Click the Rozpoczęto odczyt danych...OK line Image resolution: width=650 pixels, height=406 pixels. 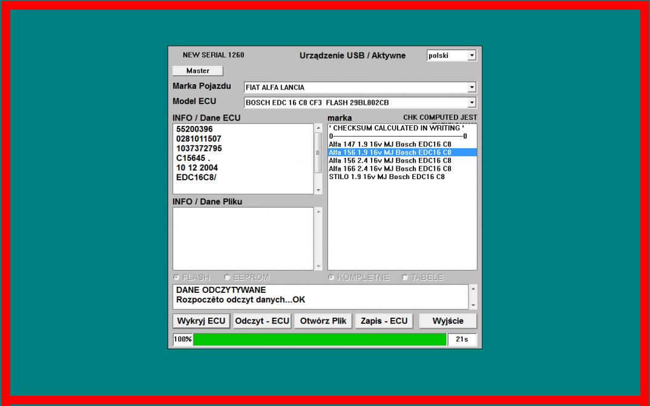tap(240, 300)
